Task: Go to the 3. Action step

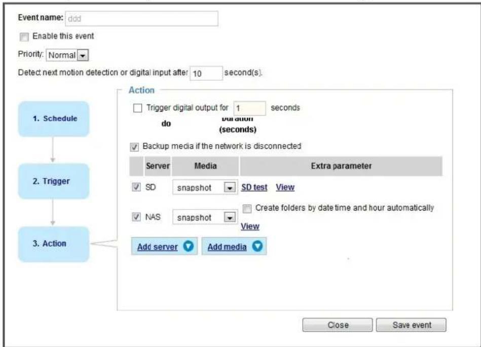Action: (x=54, y=244)
